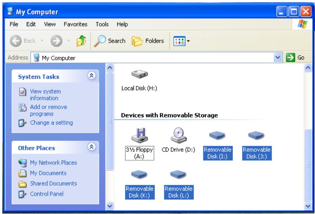This screenshot has width=315, height=214.
Task: Click the Shared Documents folder icon
Action: tap(23, 184)
